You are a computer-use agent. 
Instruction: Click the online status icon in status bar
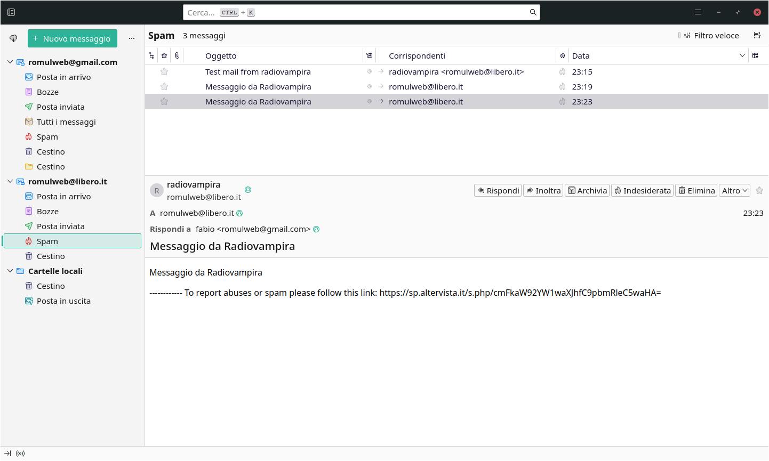20,454
